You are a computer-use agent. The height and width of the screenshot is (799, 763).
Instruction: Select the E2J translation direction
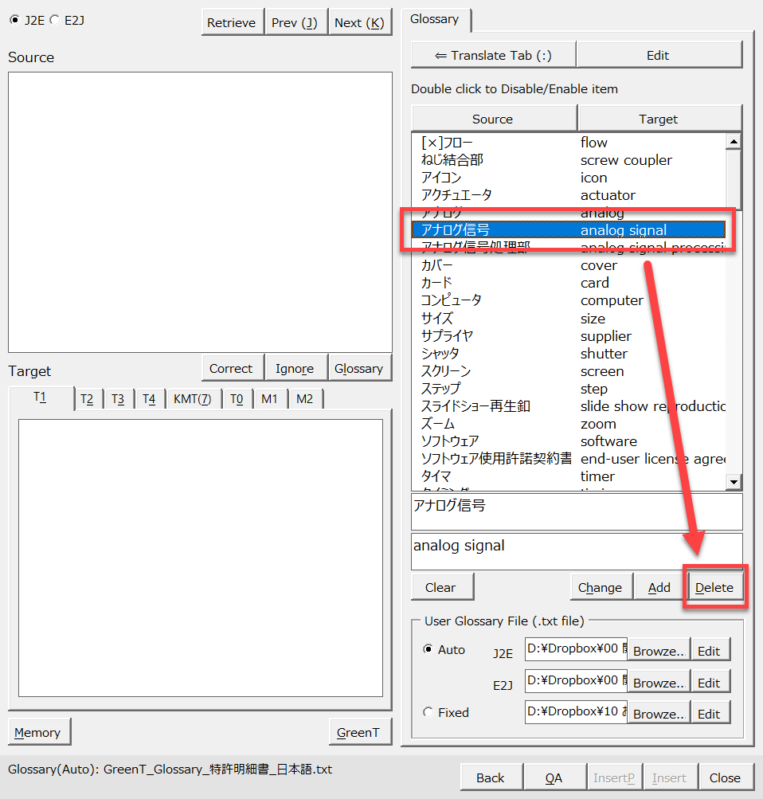pyautogui.click(x=54, y=21)
